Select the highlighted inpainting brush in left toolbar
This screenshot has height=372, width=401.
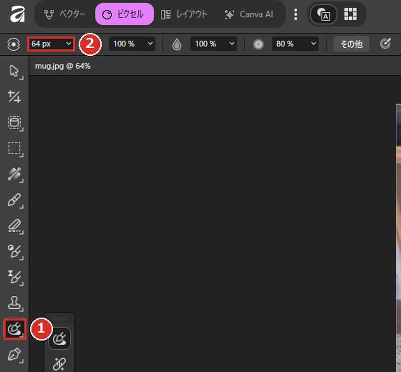[15, 329]
